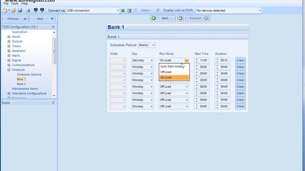Click the tree scrollbar down arrow
Image resolution: width=305 pixels, height=171 pixels.
(x=54, y=95)
